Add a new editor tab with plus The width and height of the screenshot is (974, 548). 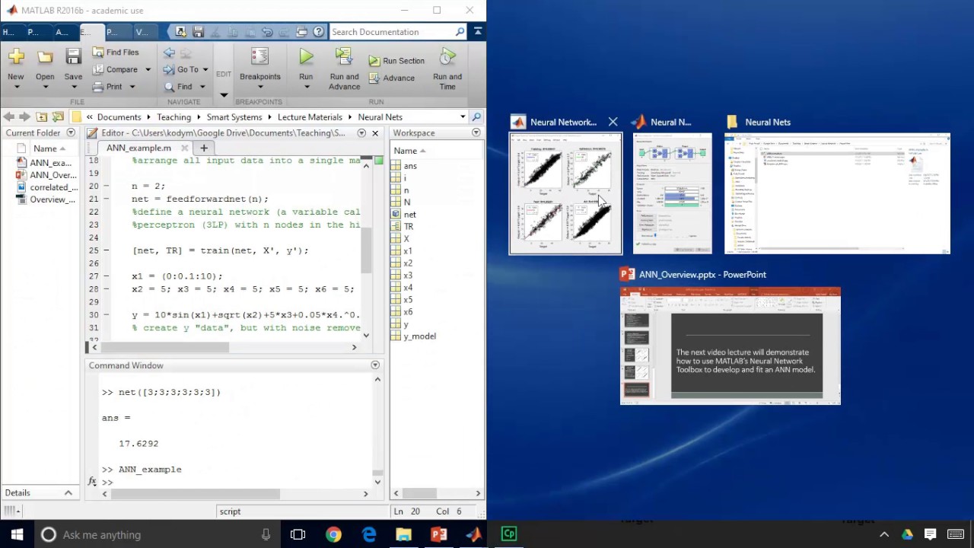coord(203,148)
